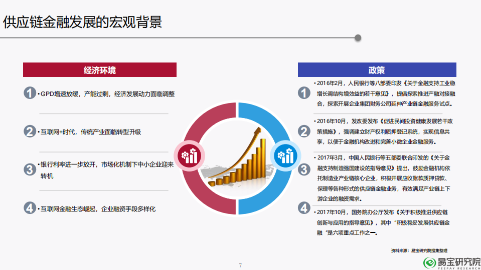Click the 易宝研究院 green logo icon
This screenshot has height=270, width=481.
click(x=429, y=262)
